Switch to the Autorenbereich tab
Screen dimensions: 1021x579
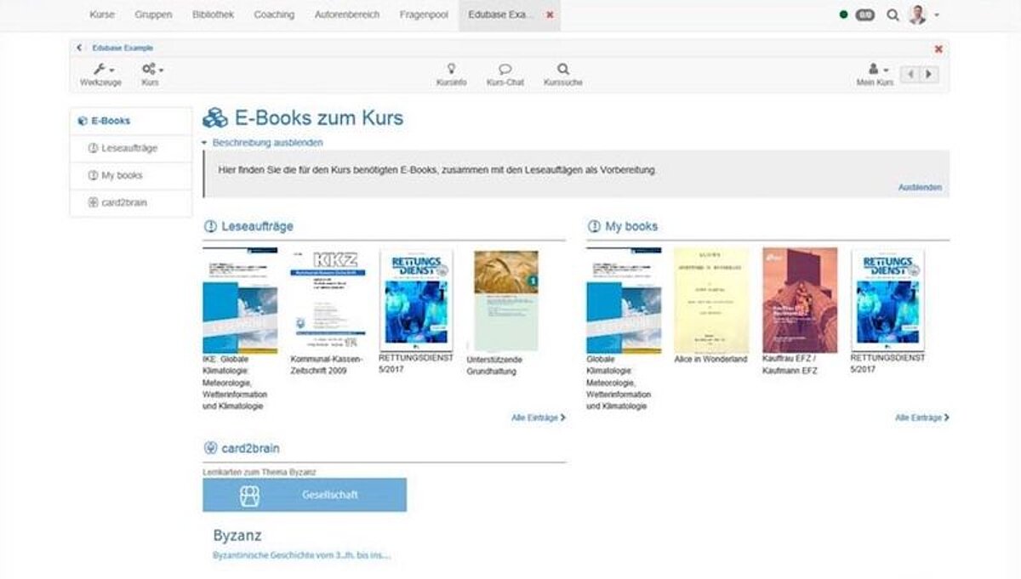pos(346,15)
